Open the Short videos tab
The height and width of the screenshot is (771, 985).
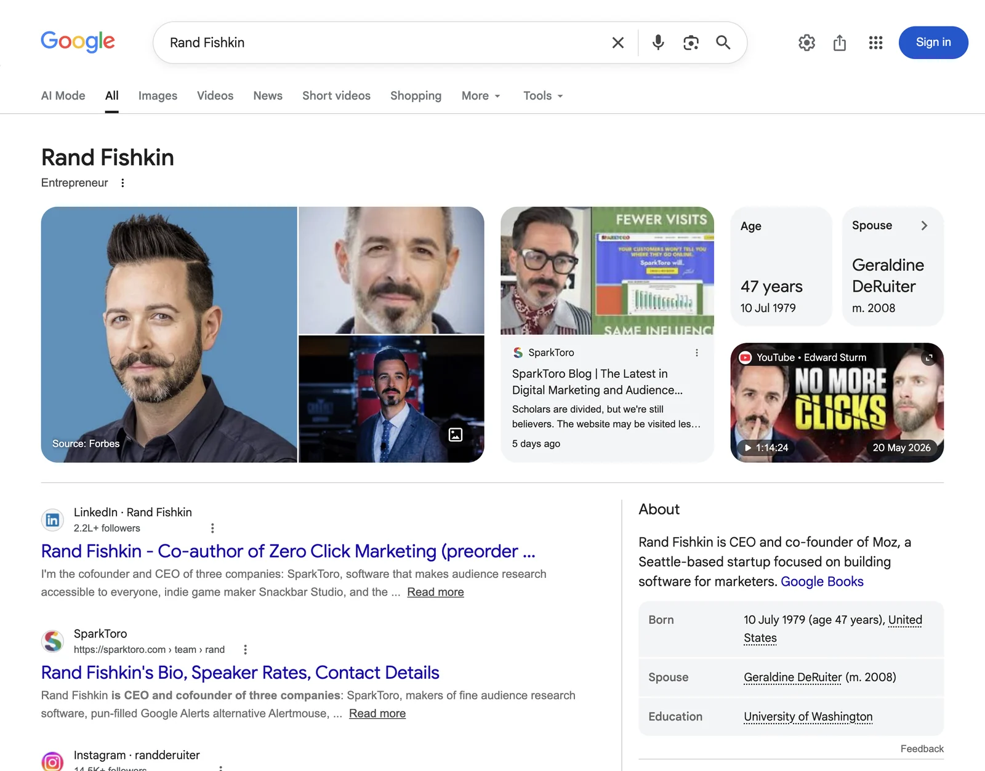pos(336,95)
